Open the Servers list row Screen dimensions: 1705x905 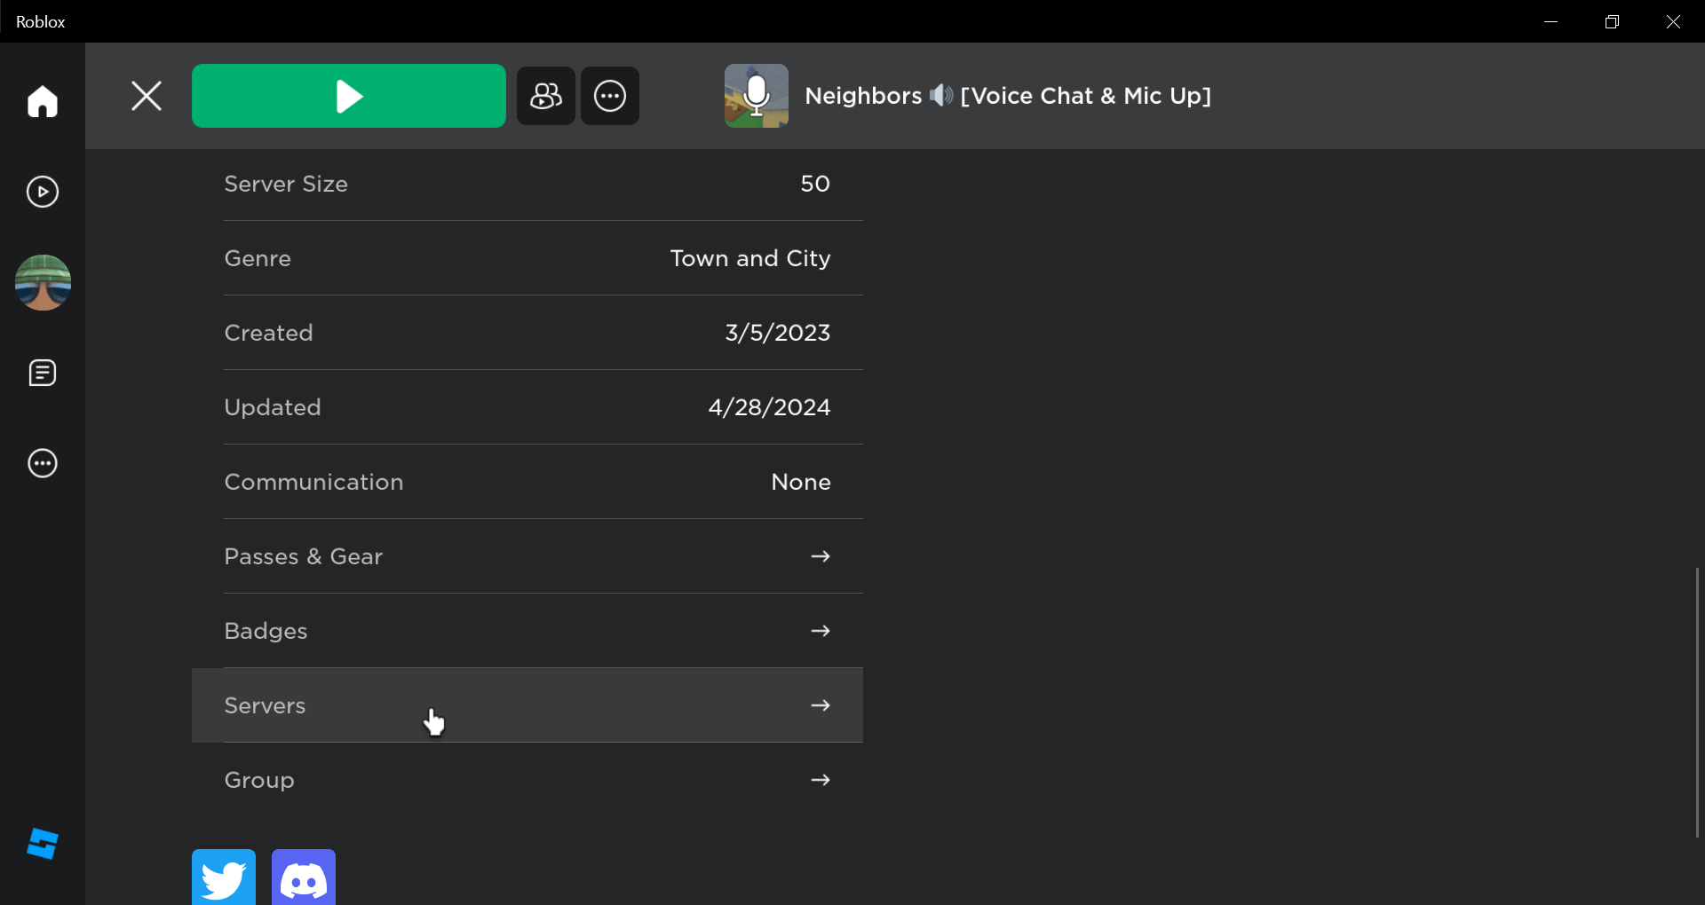(x=527, y=705)
